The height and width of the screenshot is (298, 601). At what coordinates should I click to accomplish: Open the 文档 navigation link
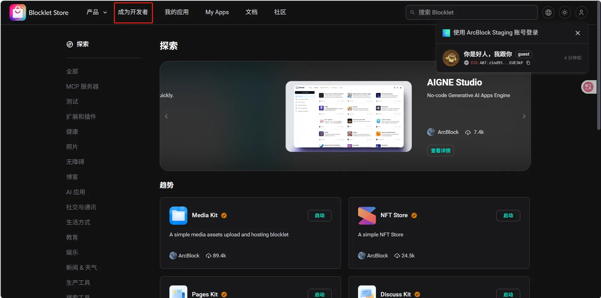click(x=251, y=12)
